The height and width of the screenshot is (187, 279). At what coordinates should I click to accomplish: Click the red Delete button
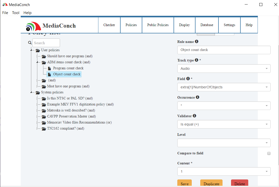pyautogui.click(x=239, y=183)
